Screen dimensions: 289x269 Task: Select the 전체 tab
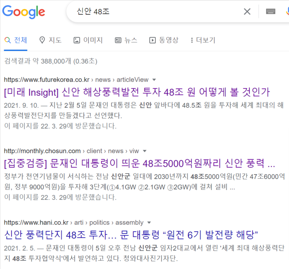click(16, 40)
